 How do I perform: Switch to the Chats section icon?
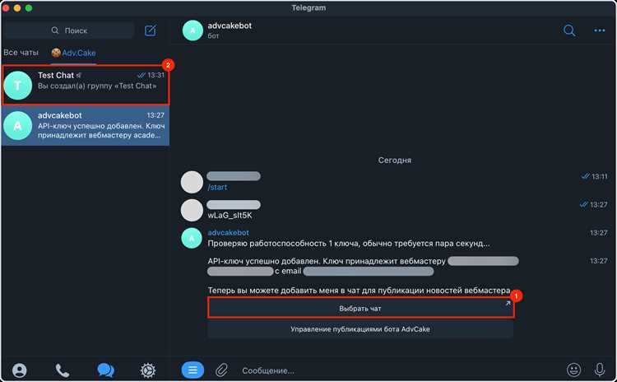point(105,370)
